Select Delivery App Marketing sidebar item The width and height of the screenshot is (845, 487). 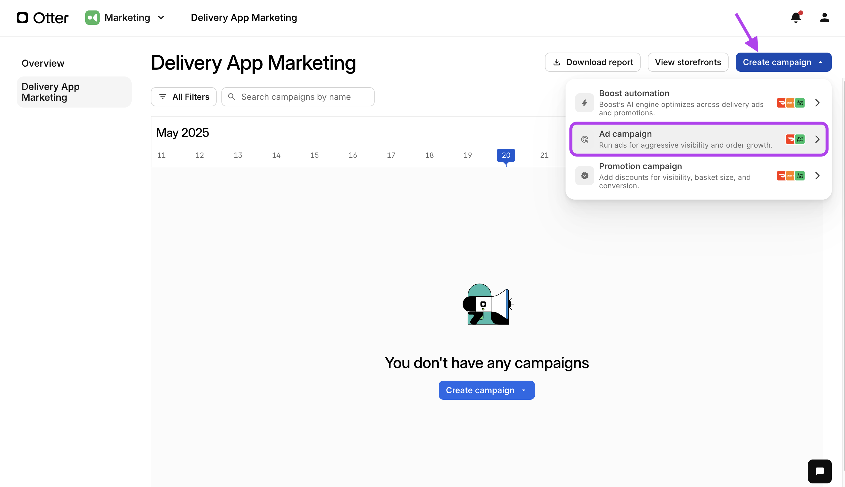click(x=74, y=92)
